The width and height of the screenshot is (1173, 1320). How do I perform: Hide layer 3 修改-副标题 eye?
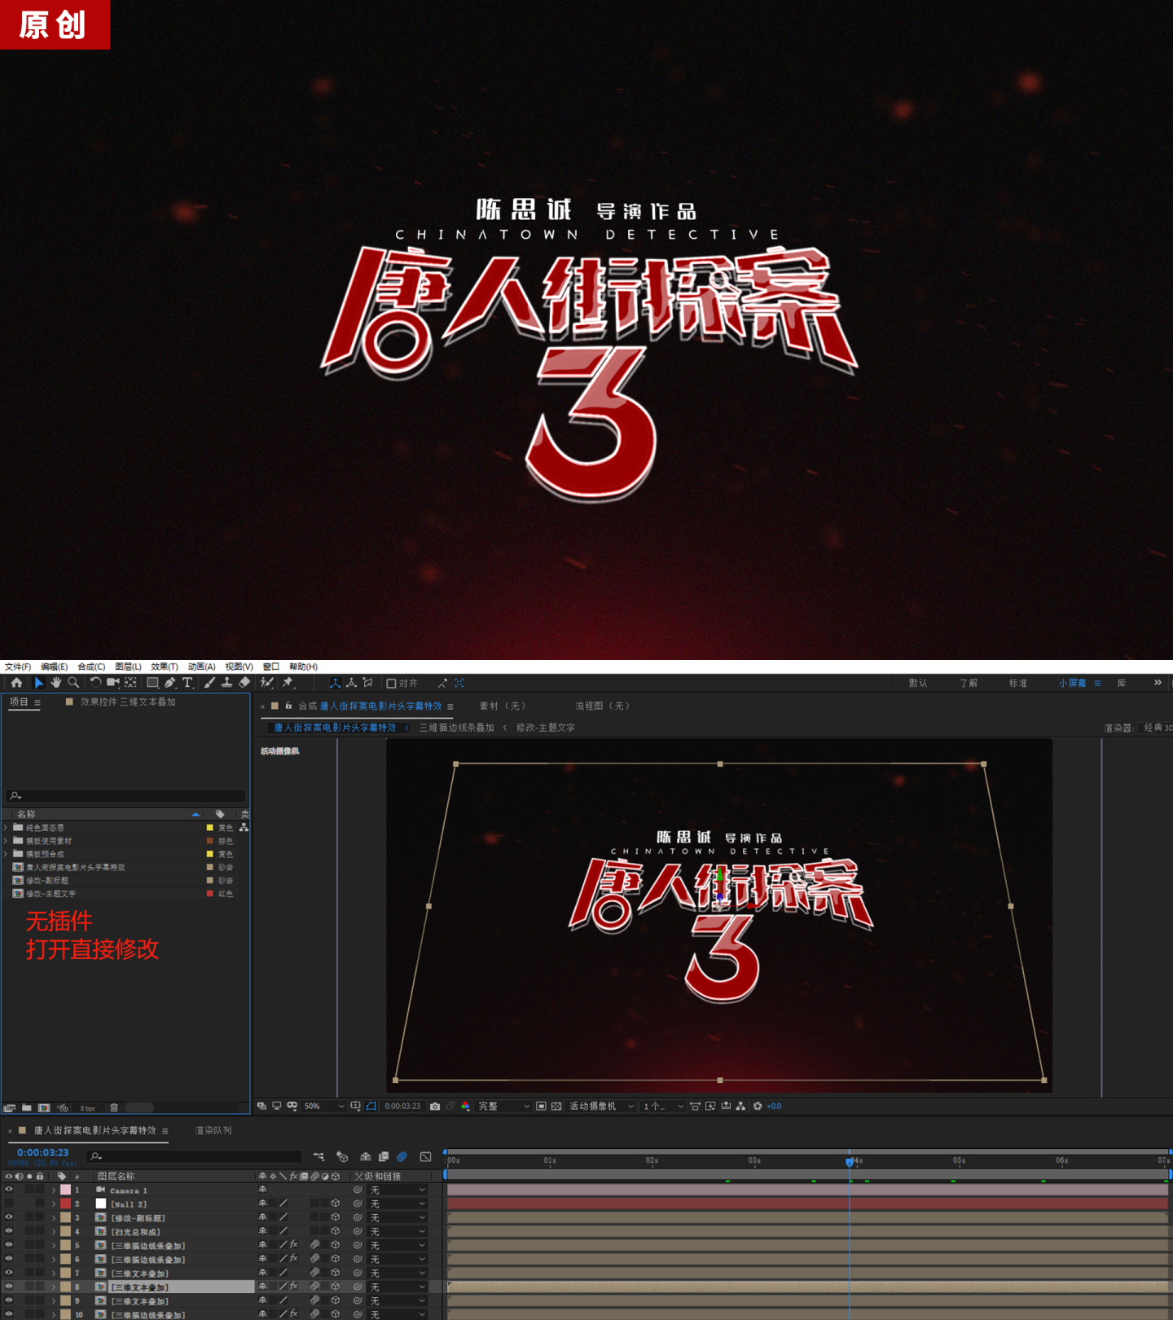9,1217
